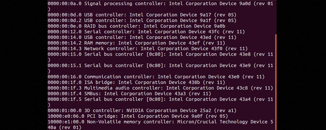
Task: Click the Serial controller Device 43fc line
Action: [146, 32]
